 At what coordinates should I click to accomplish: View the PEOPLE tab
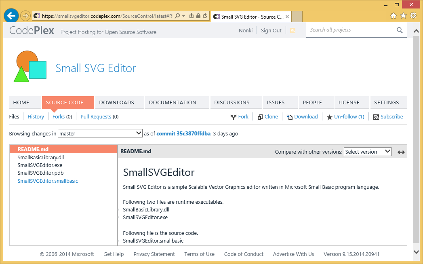tap(316, 103)
